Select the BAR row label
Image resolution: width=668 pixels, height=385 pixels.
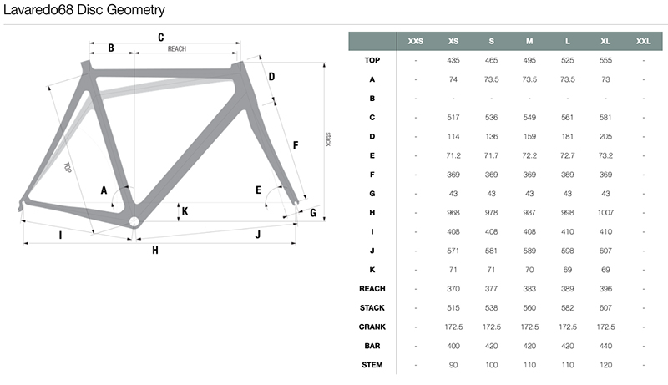[372, 346]
